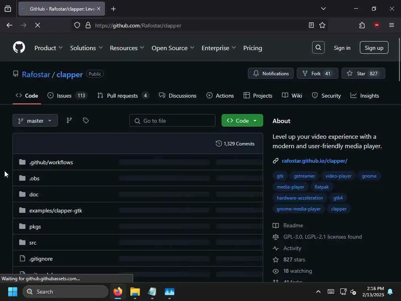The width and height of the screenshot is (401, 301).
Task: Open the .gitignore file
Action: (41, 259)
